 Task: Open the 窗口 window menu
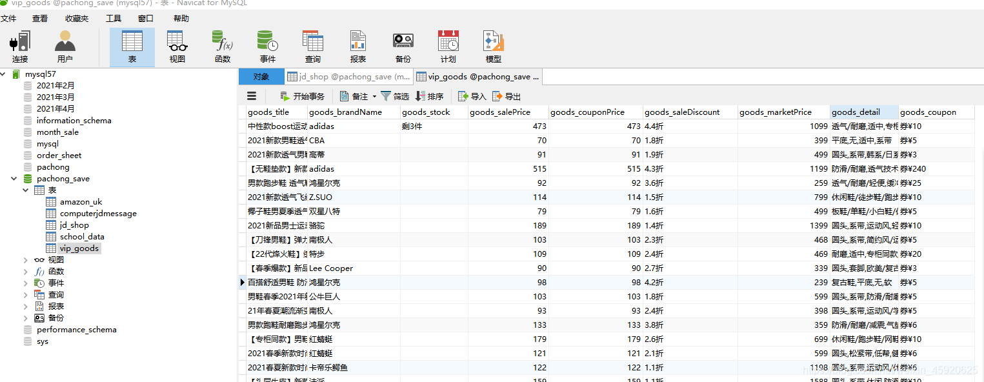pos(146,19)
